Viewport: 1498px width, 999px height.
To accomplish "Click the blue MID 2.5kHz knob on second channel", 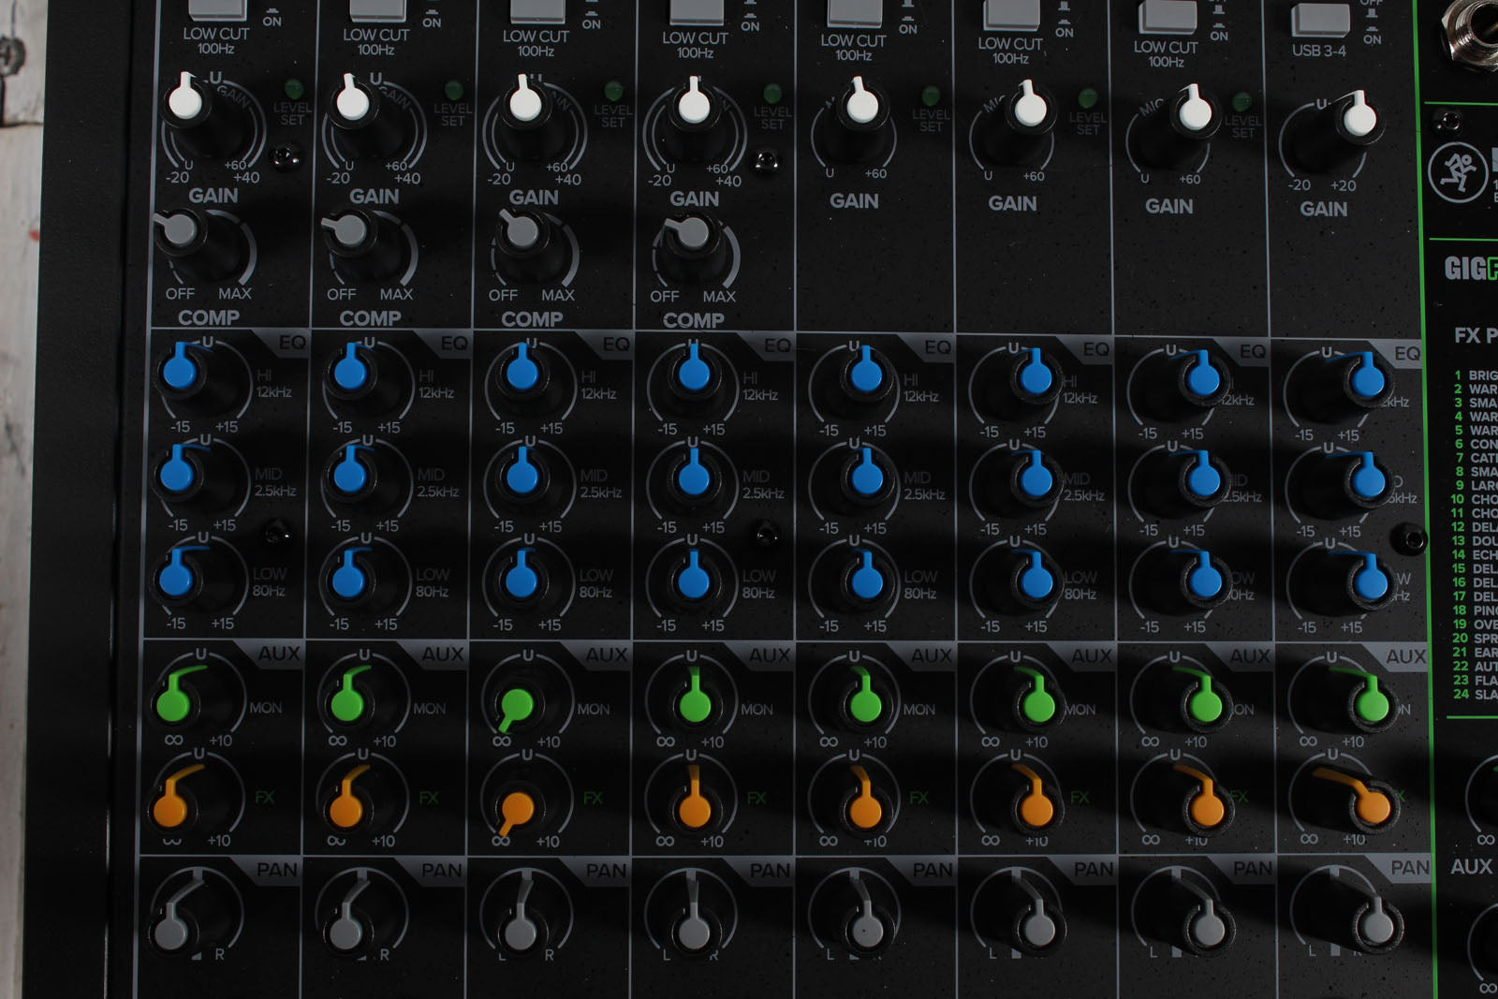I will pos(349,474).
